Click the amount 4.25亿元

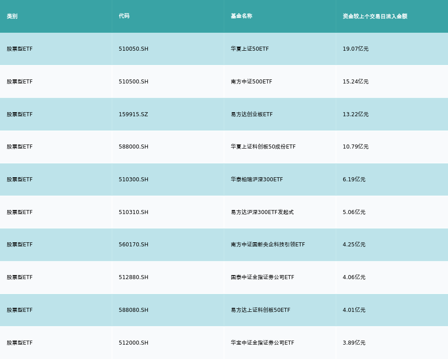(354, 245)
